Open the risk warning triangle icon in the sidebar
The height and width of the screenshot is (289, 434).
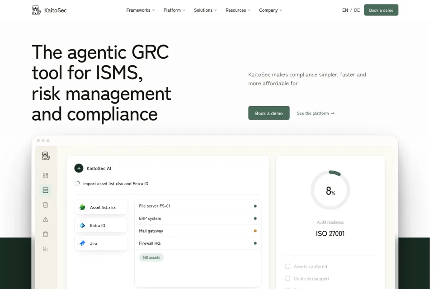pos(46,219)
